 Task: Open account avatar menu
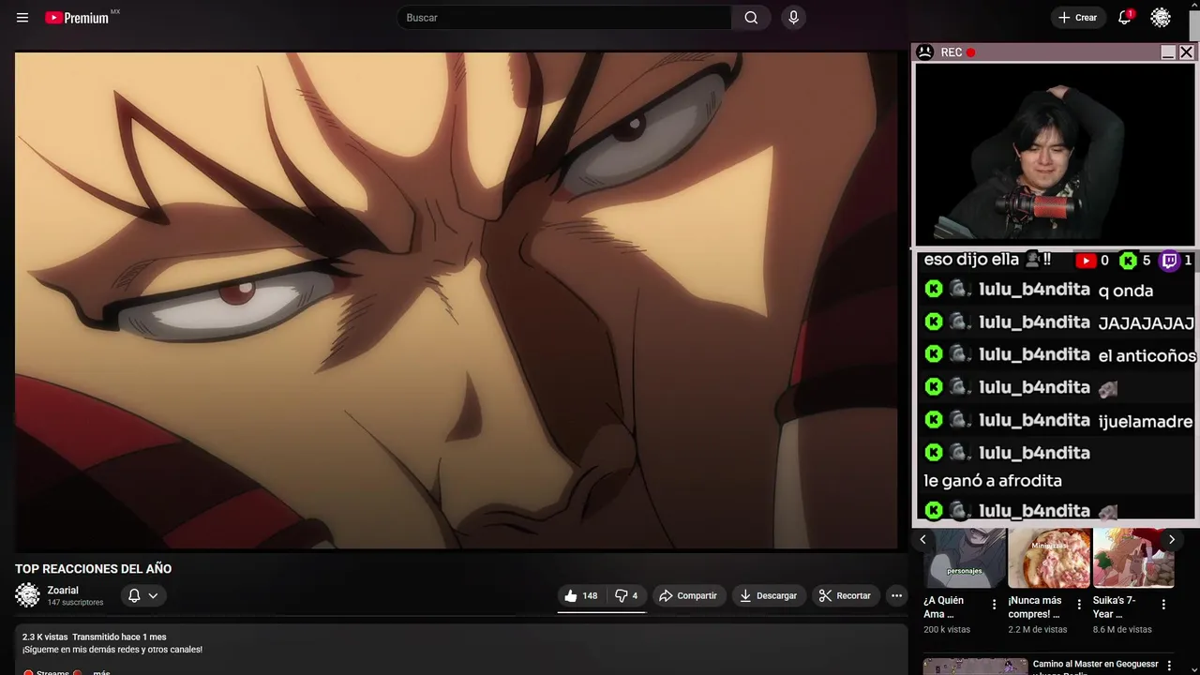click(1161, 18)
